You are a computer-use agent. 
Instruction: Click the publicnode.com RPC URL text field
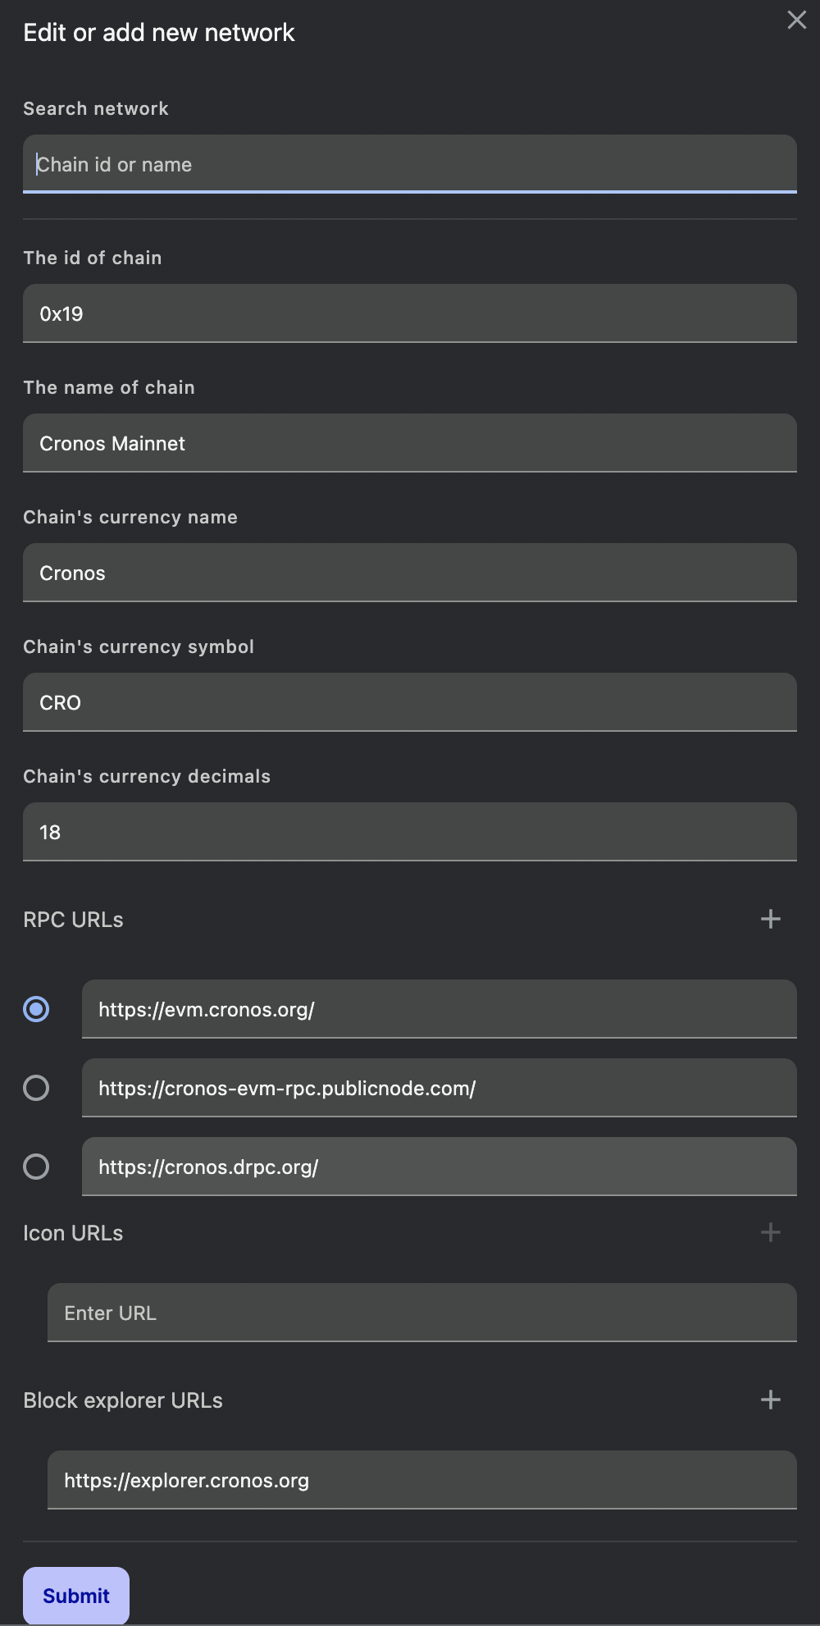point(439,1088)
